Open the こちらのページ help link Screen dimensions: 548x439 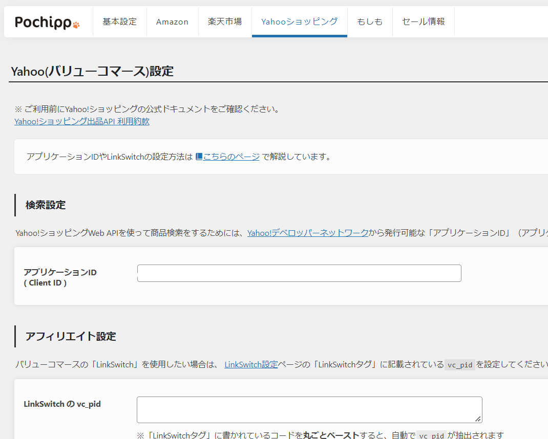(231, 157)
